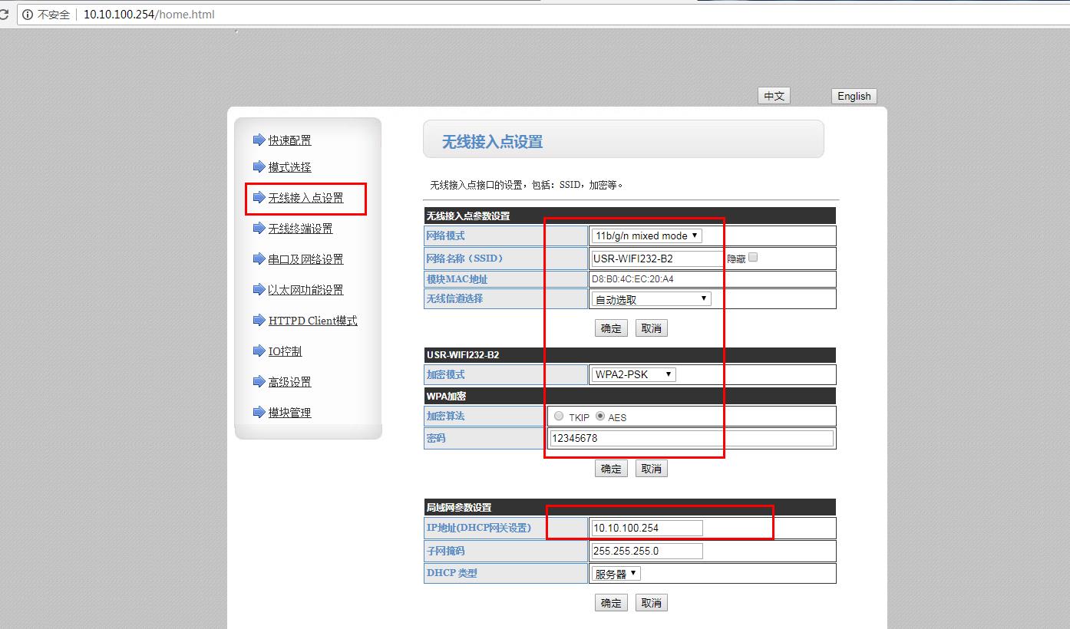
Task: Select the TKIP encryption radio button
Action: [559, 417]
